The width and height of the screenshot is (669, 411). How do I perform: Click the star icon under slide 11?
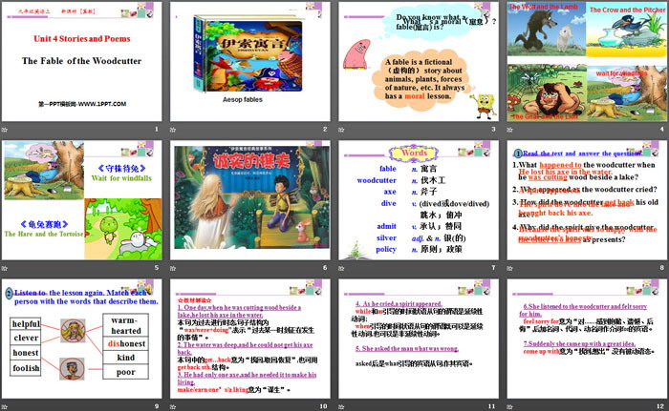click(341, 406)
